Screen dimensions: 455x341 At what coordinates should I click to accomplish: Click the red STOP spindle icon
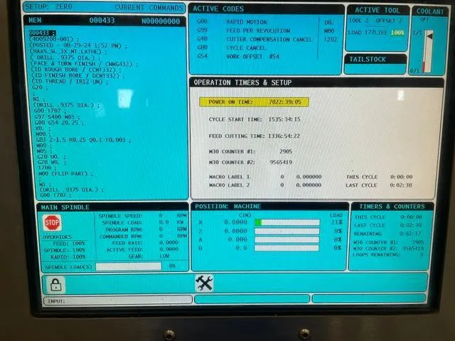coord(52,222)
